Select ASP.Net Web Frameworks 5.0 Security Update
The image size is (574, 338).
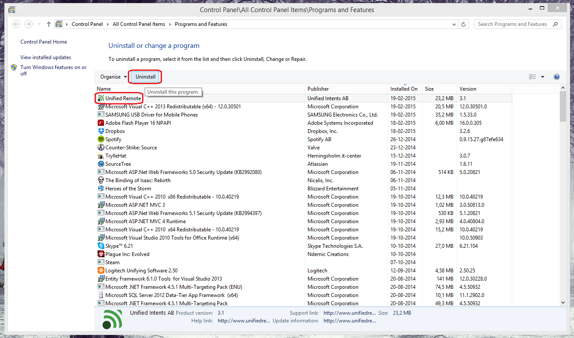pos(303,172)
